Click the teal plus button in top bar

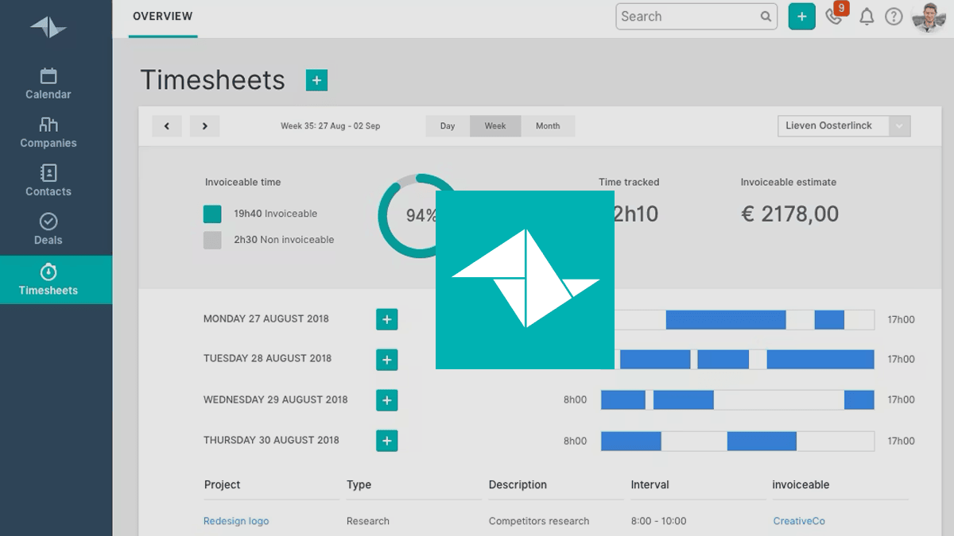(x=801, y=16)
